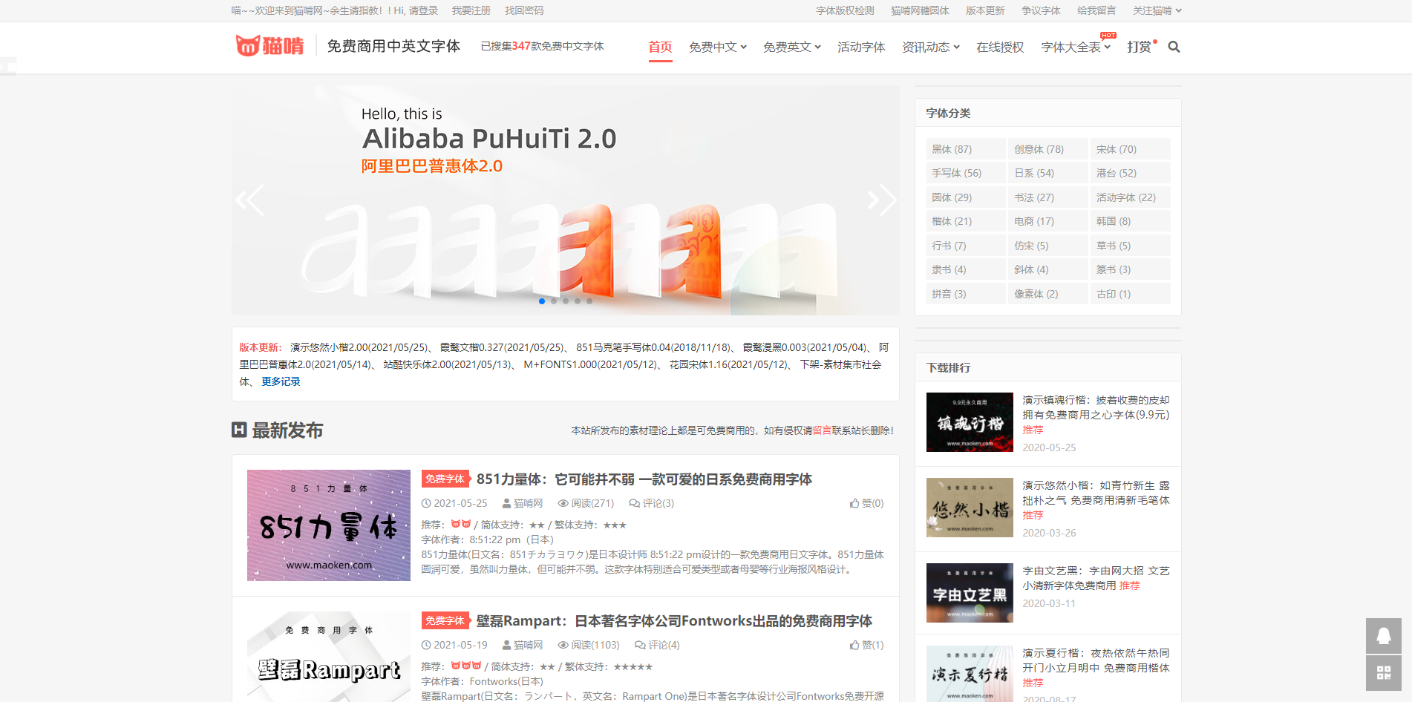The width and height of the screenshot is (1412, 702).
Task: Open 壁磊Rampart article title
Action: [674, 621]
